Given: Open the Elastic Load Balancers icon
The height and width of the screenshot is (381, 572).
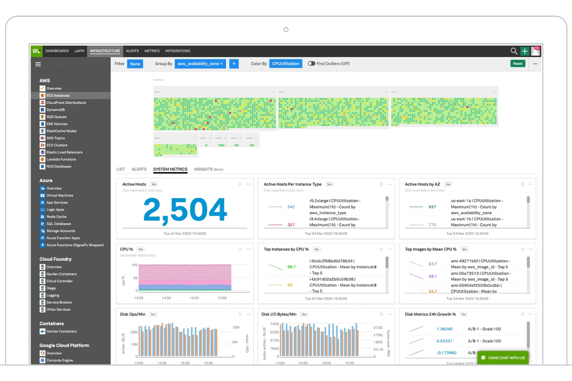Looking at the screenshot, I should point(43,152).
